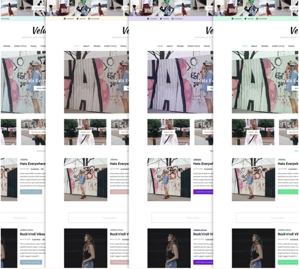Click hero slider image on green-themed page
This screenshot has height=269, width=299.
tap(265, 82)
